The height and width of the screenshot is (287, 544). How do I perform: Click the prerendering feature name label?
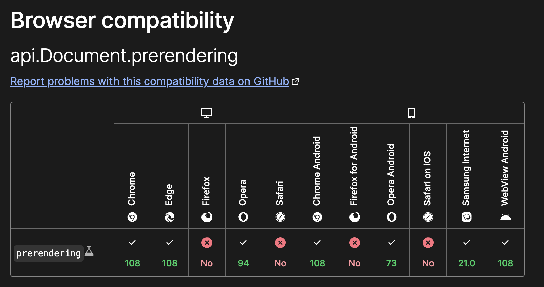pyautogui.click(x=48, y=253)
